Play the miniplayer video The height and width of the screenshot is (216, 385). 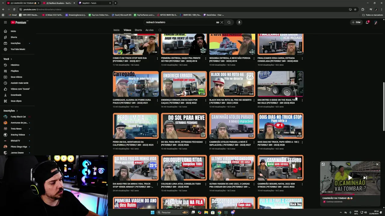point(350,178)
